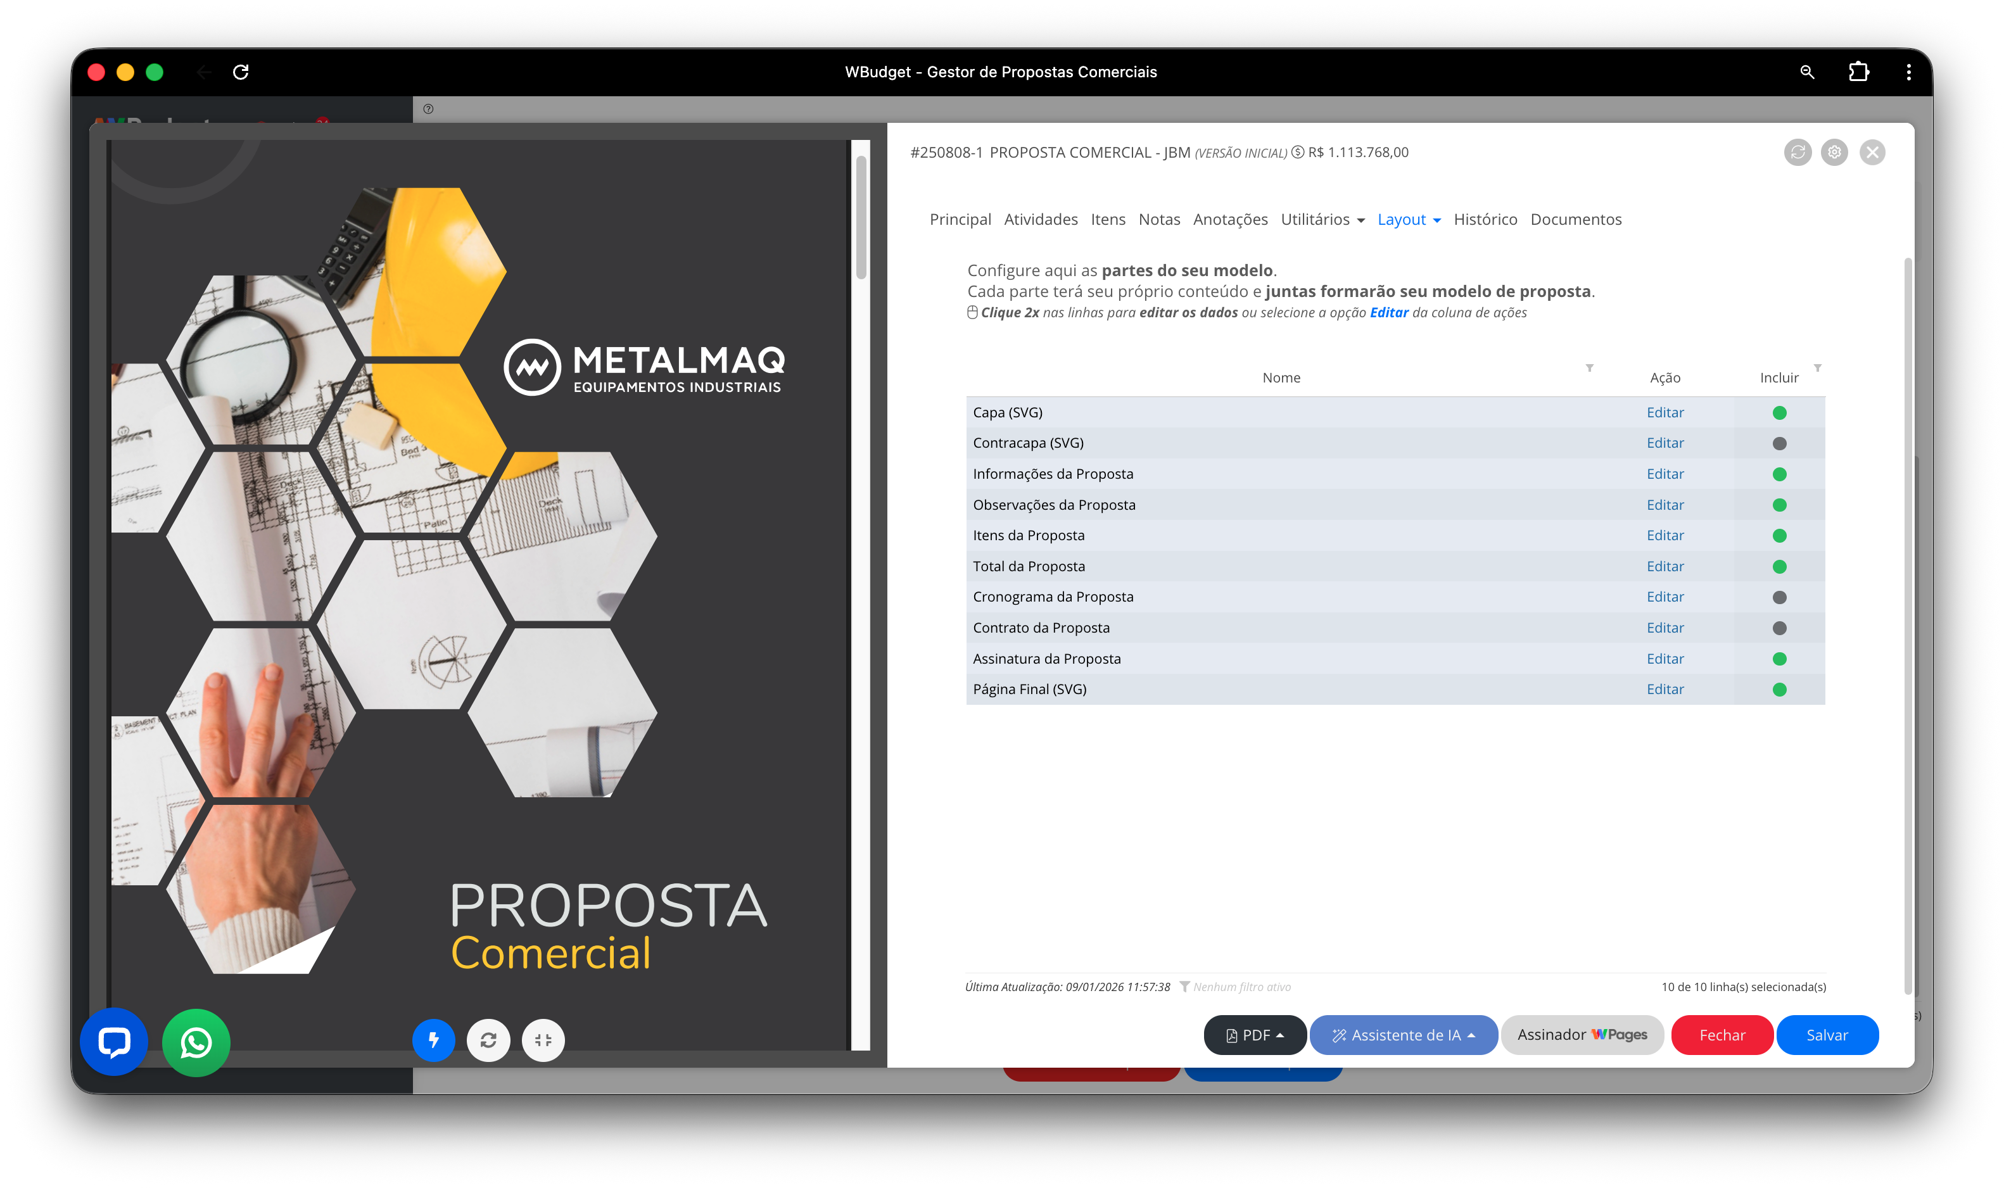Viewport: 2004px width, 1188px height.
Task: Click the gear settings icon in header
Action: click(1834, 152)
